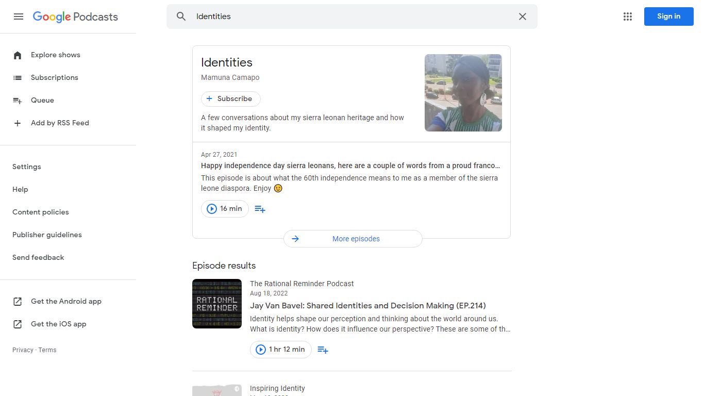
Task: Open the Google apps grid
Action: coord(628,16)
